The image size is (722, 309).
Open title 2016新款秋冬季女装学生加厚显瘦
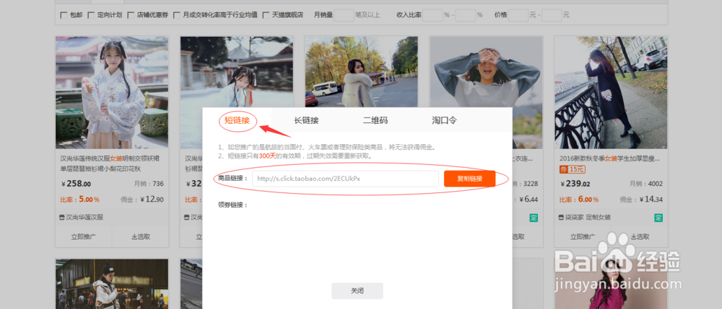(x=609, y=159)
